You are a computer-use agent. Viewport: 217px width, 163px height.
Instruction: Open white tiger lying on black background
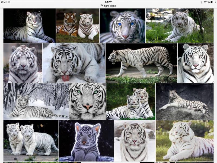click(30, 26)
